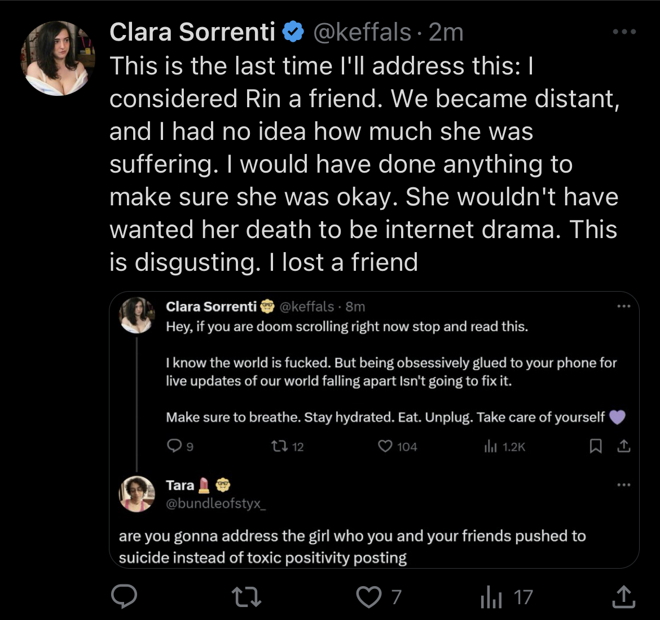Share the main tweet via upload icon
The height and width of the screenshot is (620, 660).
[623, 596]
